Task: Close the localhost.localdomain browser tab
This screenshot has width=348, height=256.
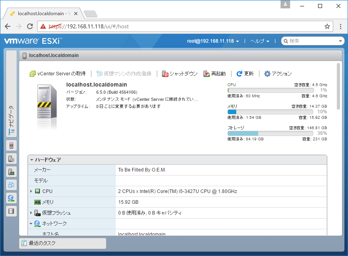Action: (x=76, y=14)
